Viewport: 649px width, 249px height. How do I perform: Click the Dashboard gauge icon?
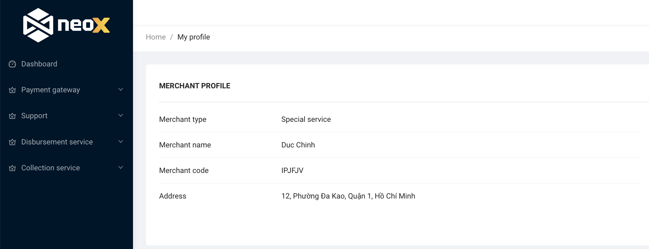[12, 64]
